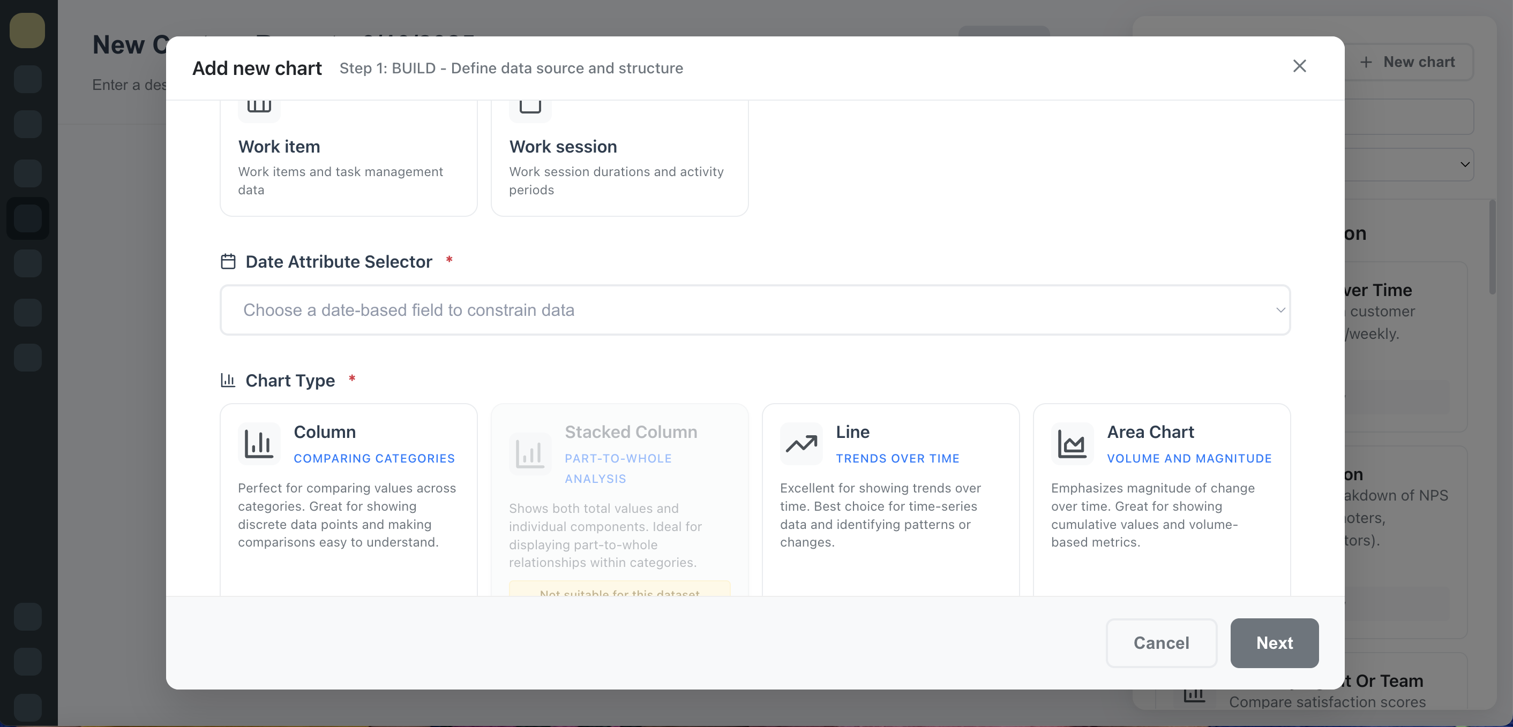The height and width of the screenshot is (727, 1513).
Task: Click the Date Attribute Selector heading
Action: [339, 261]
